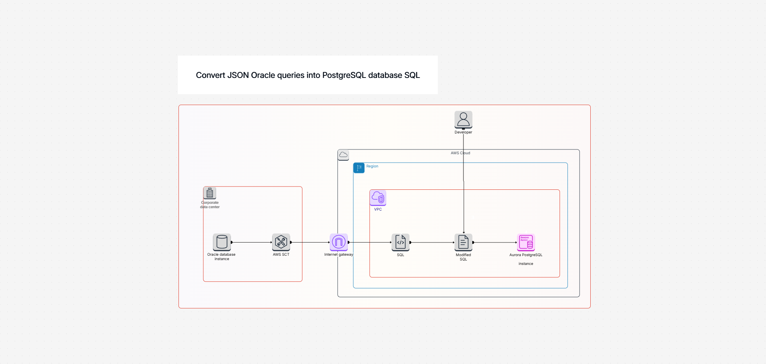Click the AWS Cloud group icon
This screenshot has width=766, height=364.
pos(343,155)
